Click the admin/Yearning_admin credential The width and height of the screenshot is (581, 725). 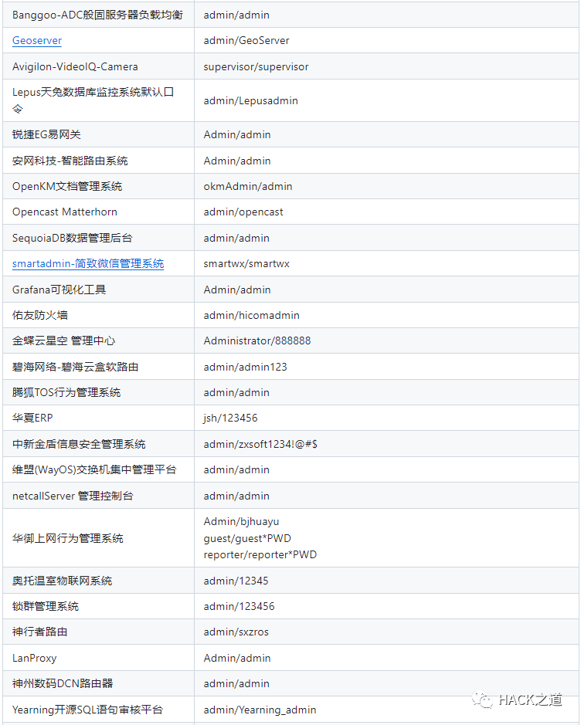point(260,710)
